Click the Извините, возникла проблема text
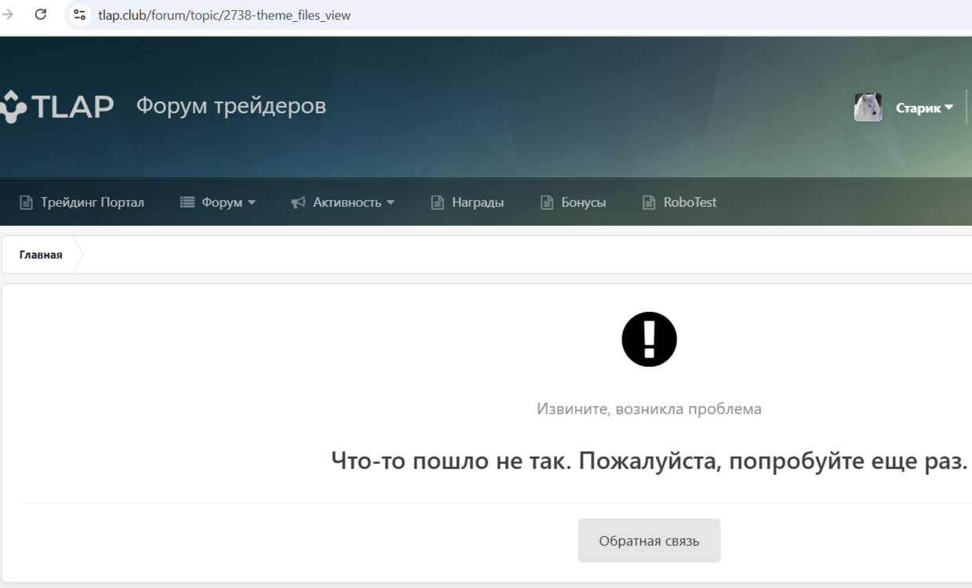 (x=649, y=408)
